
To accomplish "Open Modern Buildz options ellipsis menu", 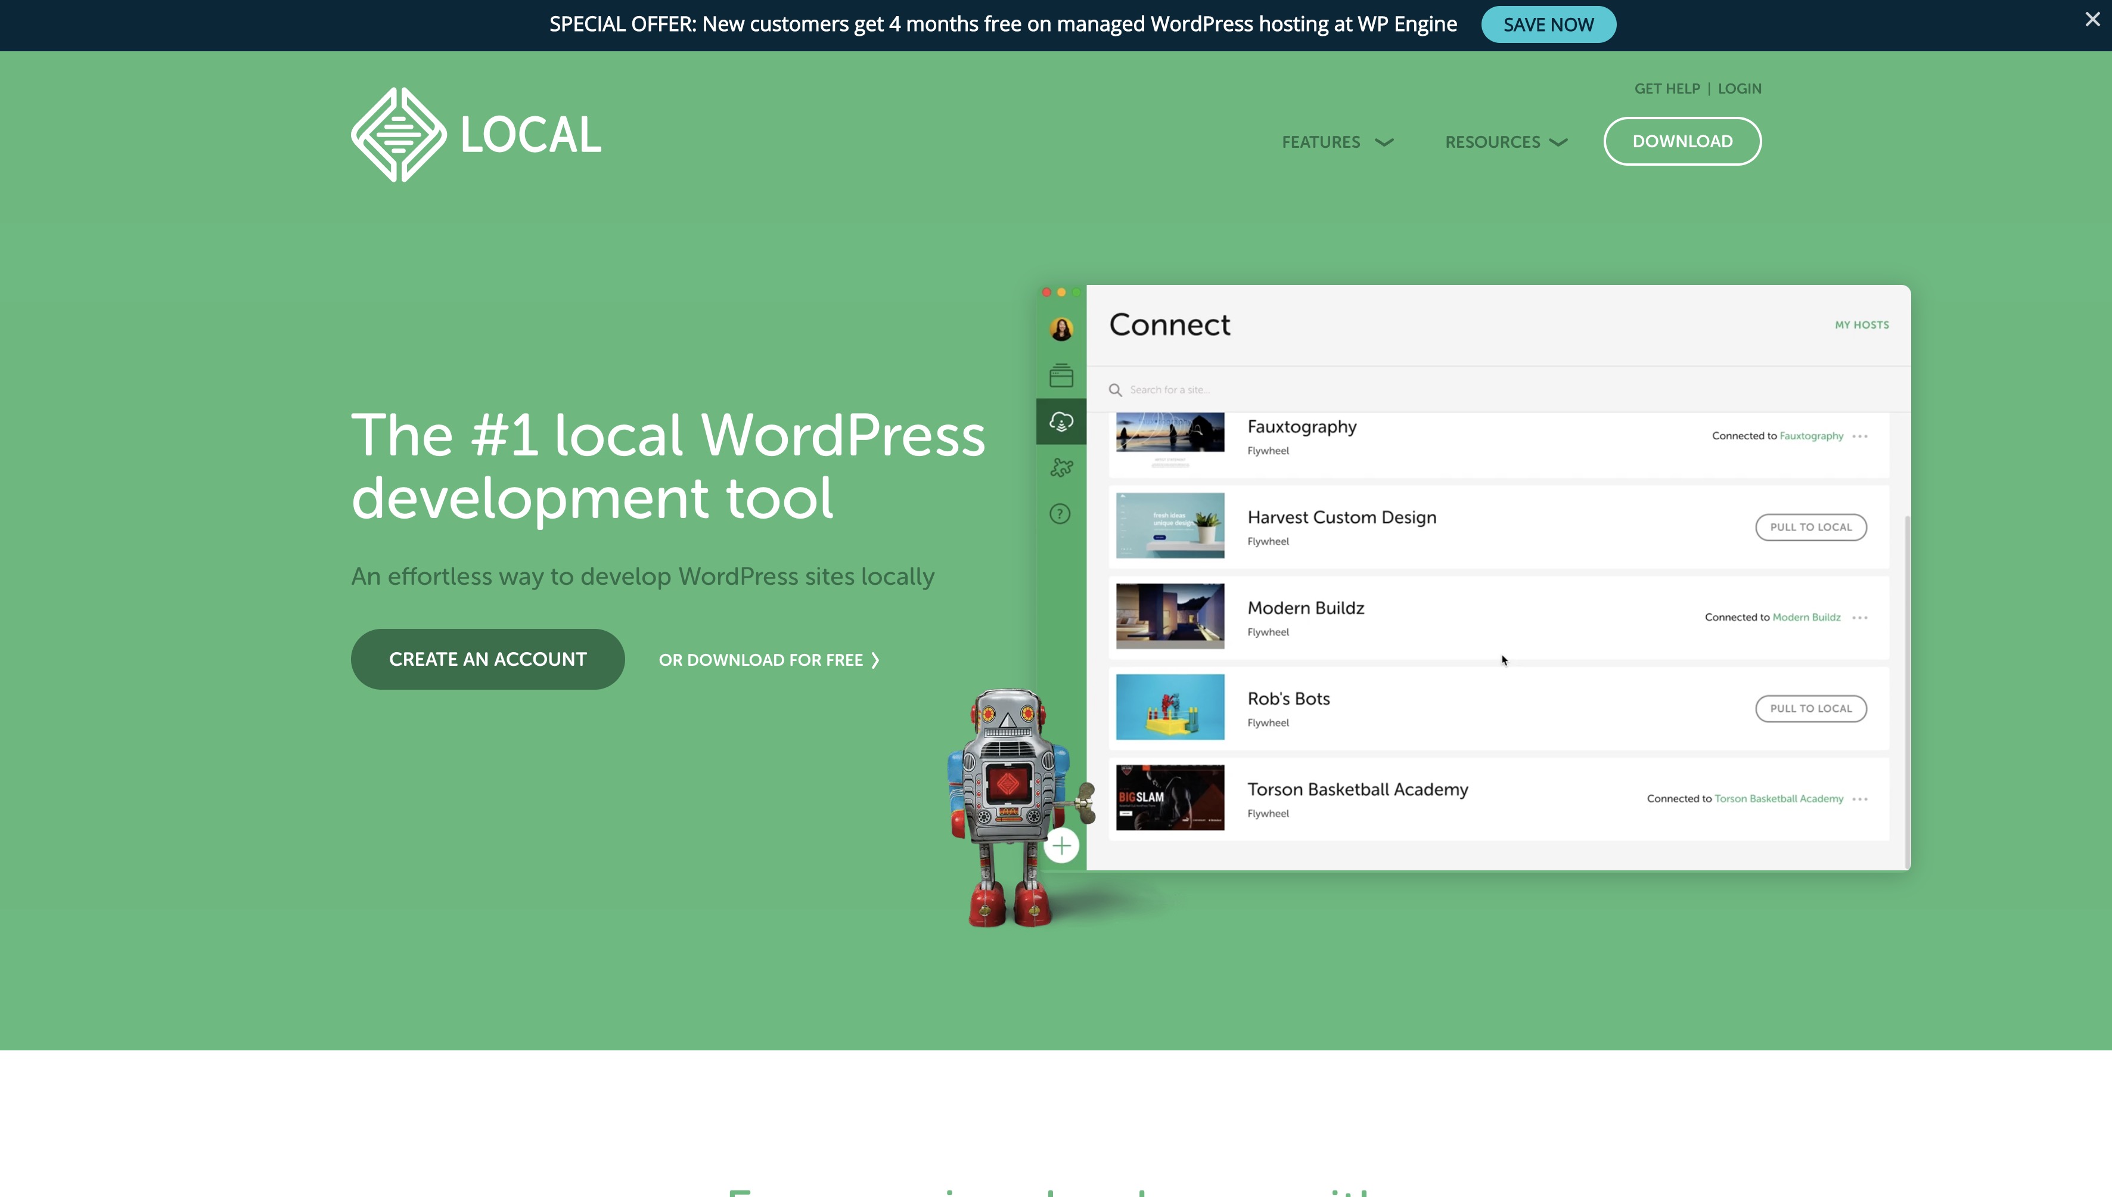I will click(1860, 618).
